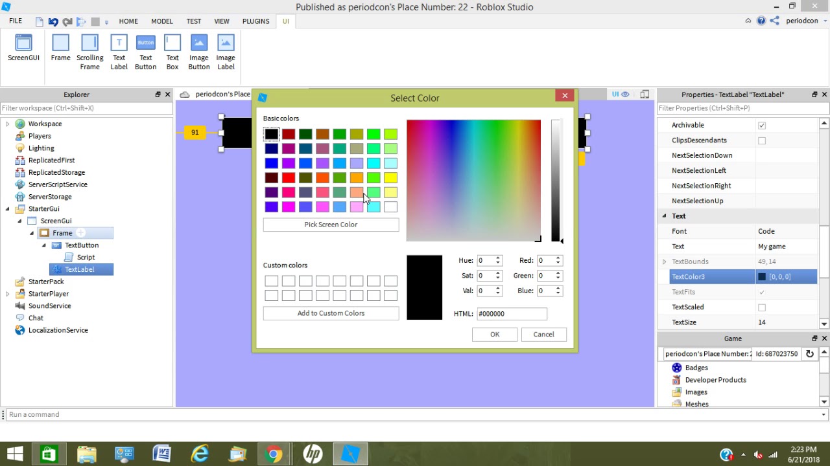The height and width of the screenshot is (466, 830).
Task: Open the FILE menu
Action: coord(16,21)
